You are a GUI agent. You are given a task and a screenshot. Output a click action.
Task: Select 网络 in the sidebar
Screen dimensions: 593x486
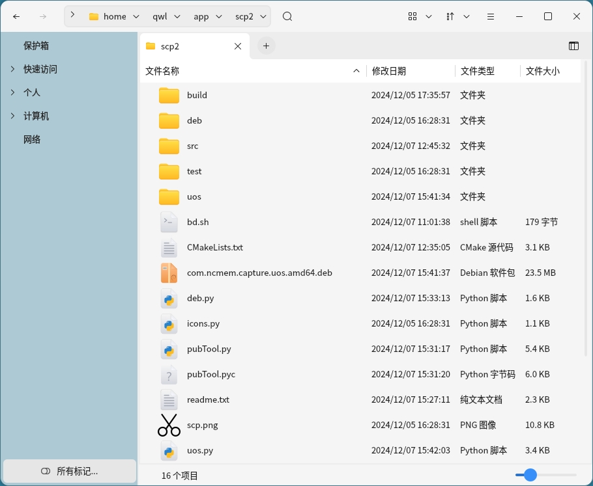point(32,139)
